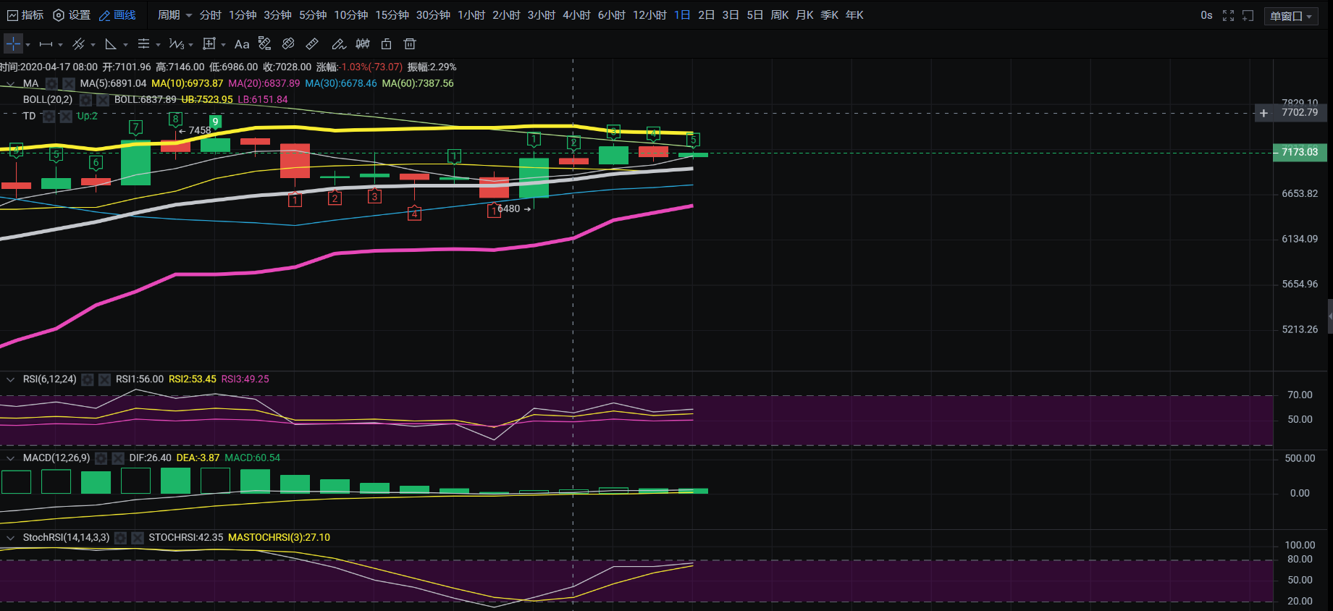Image resolution: width=1333 pixels, height=611 pixels.
Task: Open the 周期 period dropdown
Action: 174,15
